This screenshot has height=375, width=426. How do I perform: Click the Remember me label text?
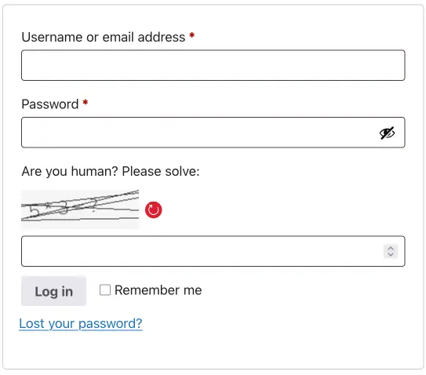(x=158, y=290)
